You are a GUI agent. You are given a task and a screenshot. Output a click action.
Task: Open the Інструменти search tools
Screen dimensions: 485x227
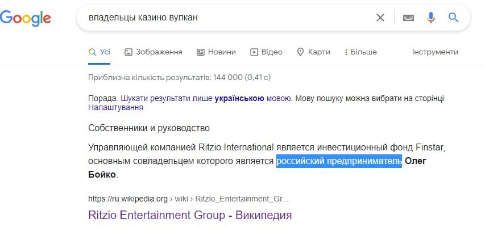coord(435,52)
